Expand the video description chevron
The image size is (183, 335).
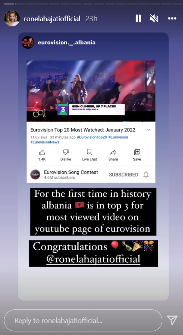tap(149, 130)
